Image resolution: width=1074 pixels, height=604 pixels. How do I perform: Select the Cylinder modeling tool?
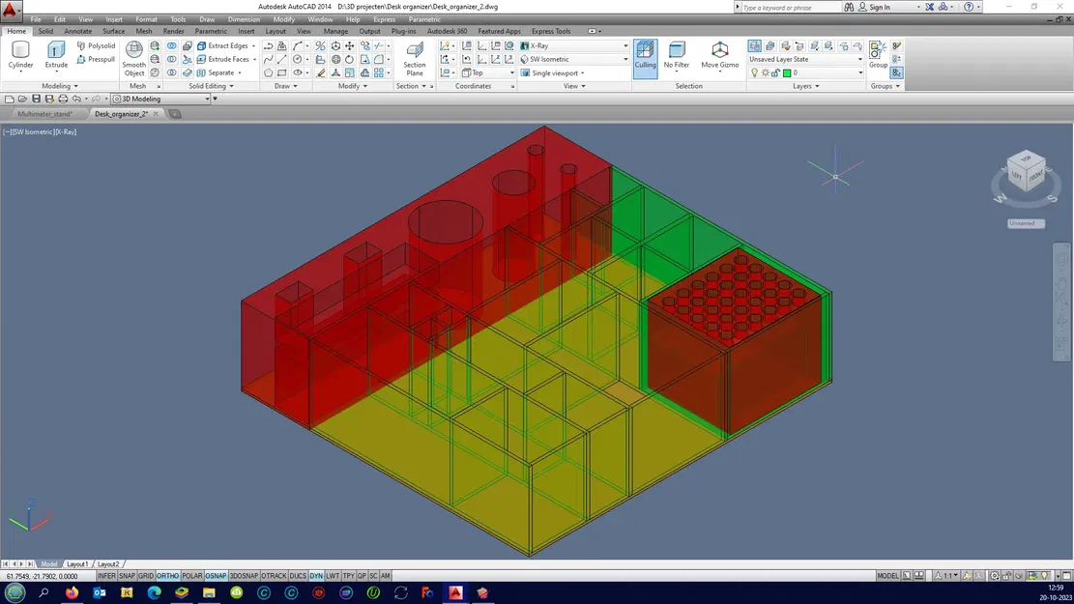20,55
